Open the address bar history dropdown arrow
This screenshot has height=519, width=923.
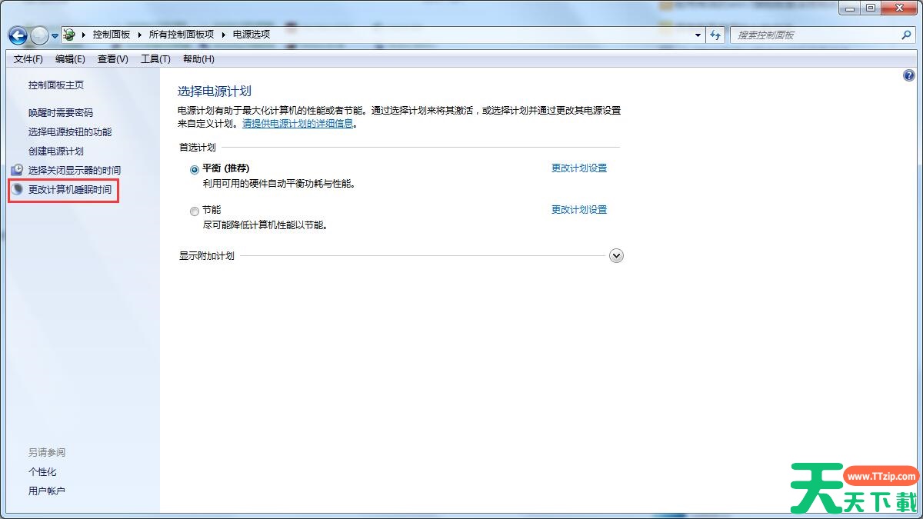click(x=698, y=35)
